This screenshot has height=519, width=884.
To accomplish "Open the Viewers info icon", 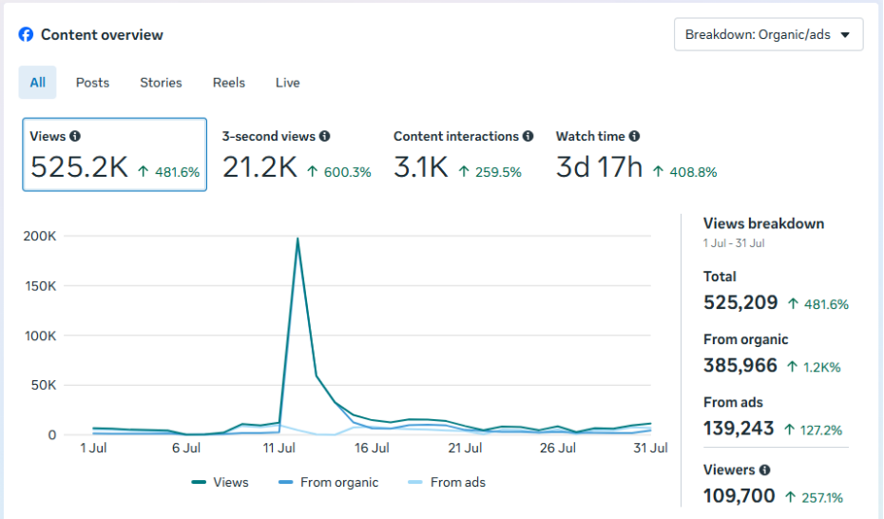I will pyautogui.click(x=765, y=470).
